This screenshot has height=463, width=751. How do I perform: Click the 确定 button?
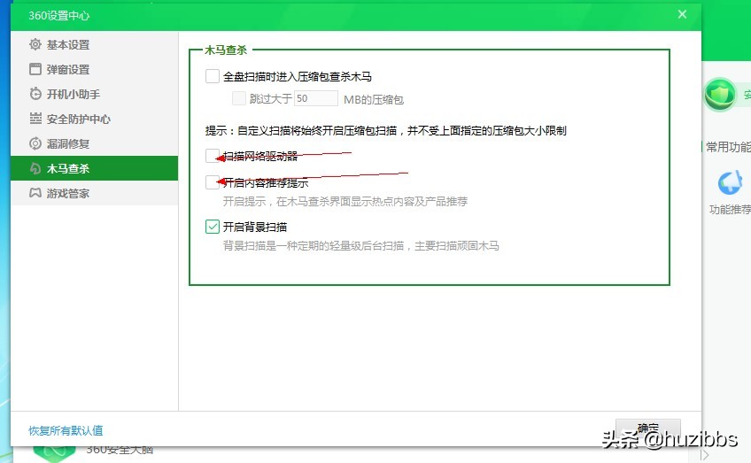click(x=647, y=429)
